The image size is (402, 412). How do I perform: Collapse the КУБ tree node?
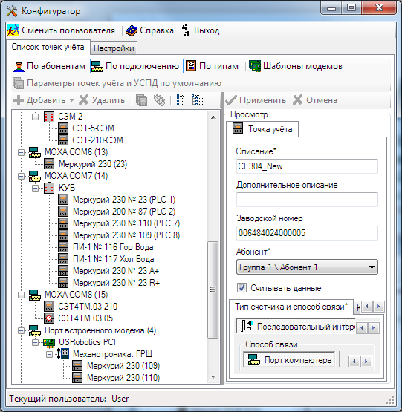coord(35,188)
